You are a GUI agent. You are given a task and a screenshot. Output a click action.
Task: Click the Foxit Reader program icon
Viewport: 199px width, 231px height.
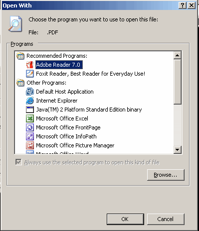[30, 74]
